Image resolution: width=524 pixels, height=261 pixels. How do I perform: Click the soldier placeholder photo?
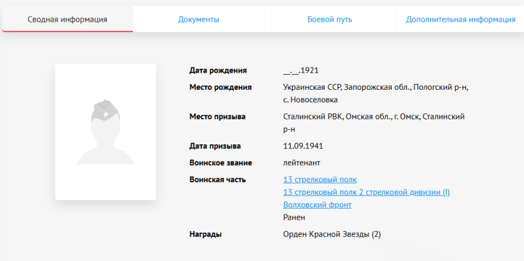click(x=105, y=132)
